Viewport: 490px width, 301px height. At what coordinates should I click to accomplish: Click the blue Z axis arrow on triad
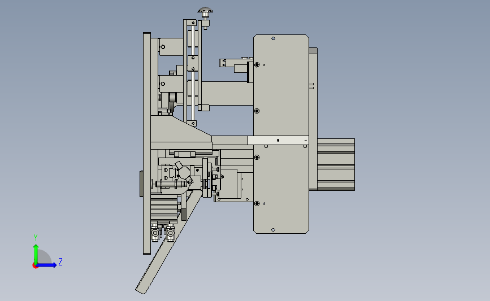pos(47,265)
